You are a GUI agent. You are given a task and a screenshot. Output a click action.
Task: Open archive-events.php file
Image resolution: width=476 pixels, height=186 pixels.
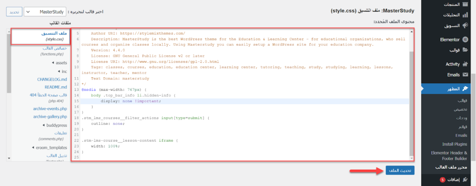click(x=50, y=108)
